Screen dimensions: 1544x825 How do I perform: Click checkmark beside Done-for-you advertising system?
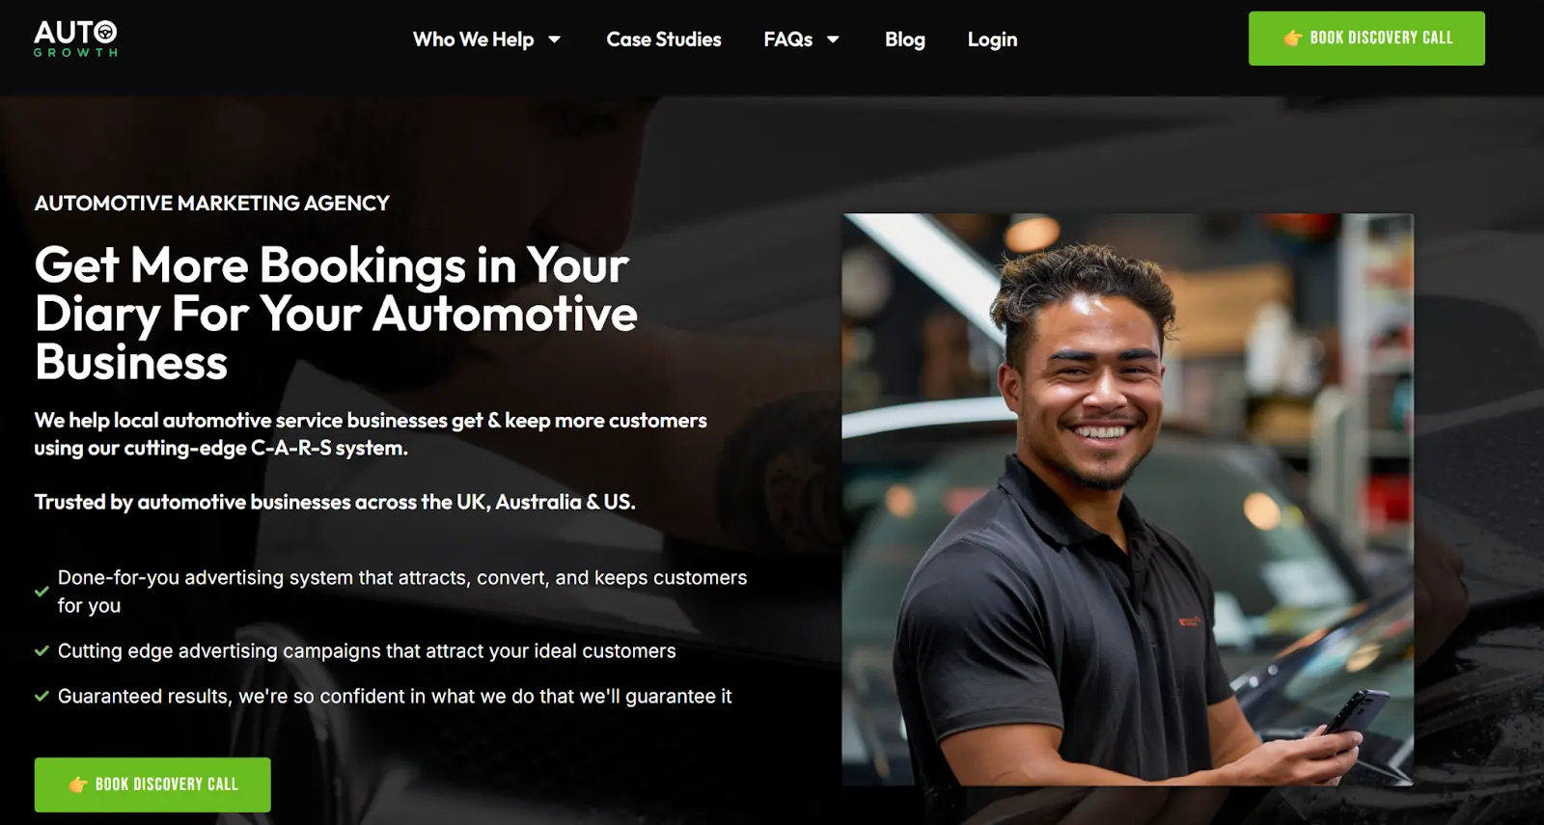(x=41, y=591)
